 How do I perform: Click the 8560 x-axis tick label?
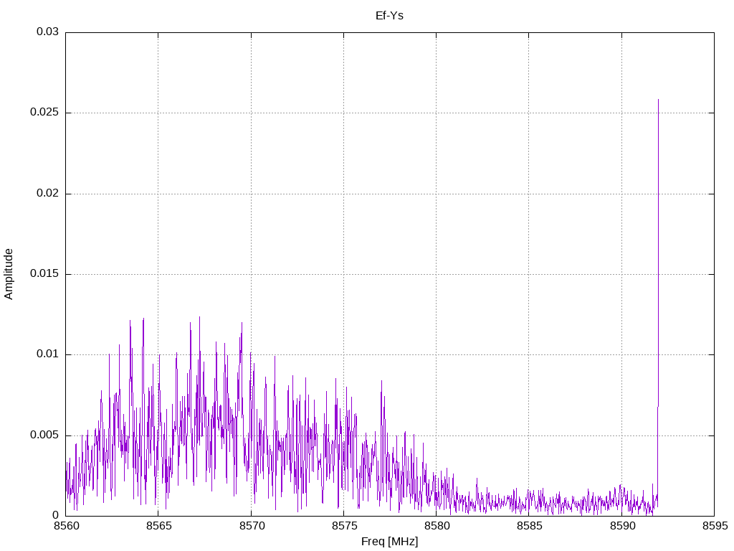pos(65,526)
